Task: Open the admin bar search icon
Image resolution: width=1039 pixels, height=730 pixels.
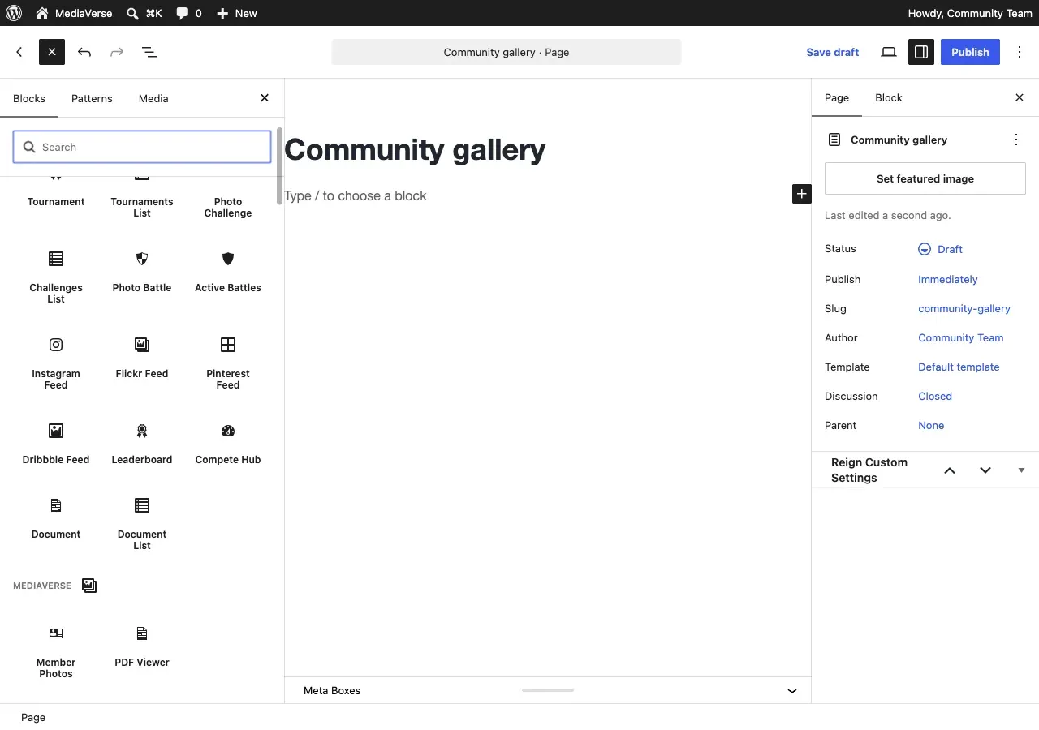Action: [x=144, y=13]
